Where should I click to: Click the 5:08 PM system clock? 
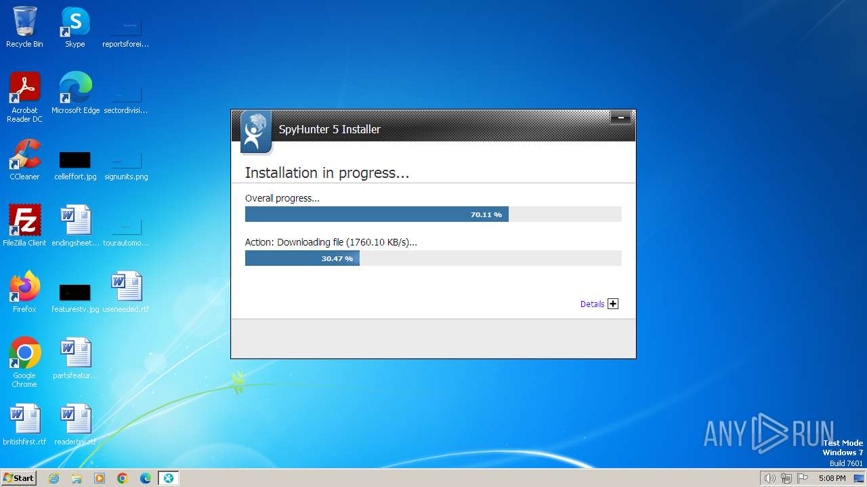[x=832, y=478]
